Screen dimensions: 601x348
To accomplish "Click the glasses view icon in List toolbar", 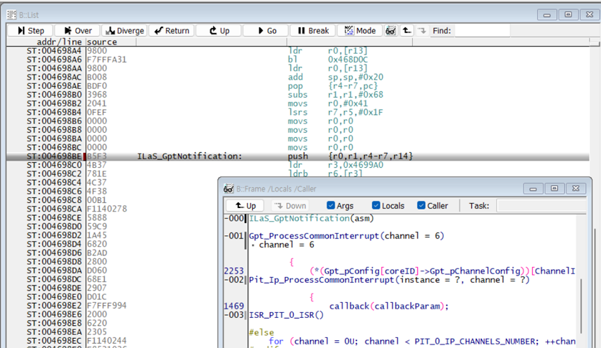I will (x=391, y=31).
